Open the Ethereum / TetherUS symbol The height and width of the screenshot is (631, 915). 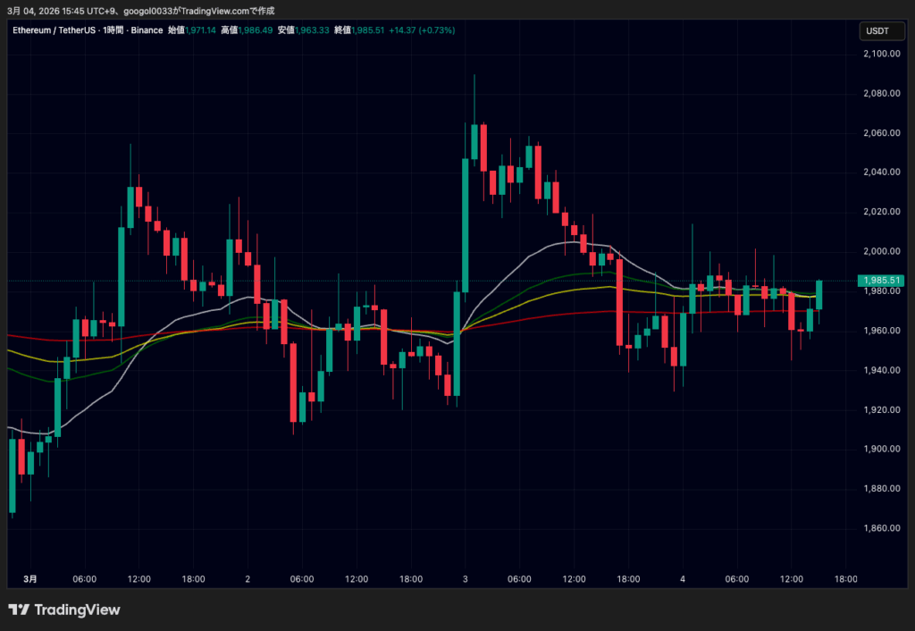point(54,29)
